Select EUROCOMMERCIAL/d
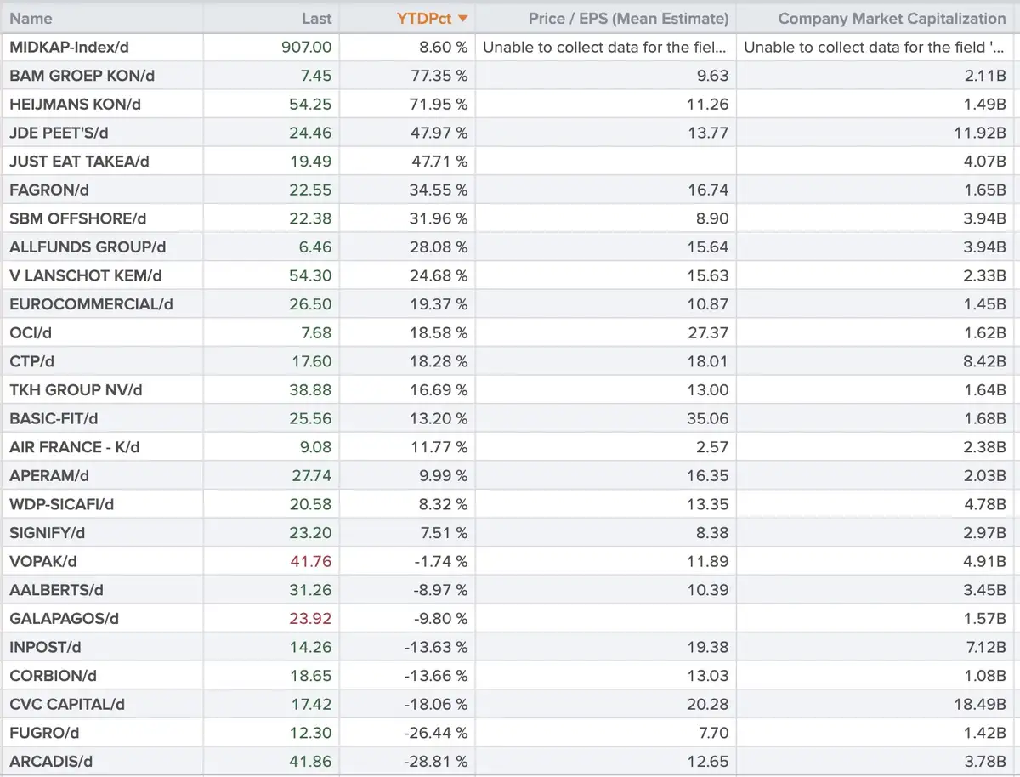This screenshot has width=1020, height=777. [x=91, y=304]
